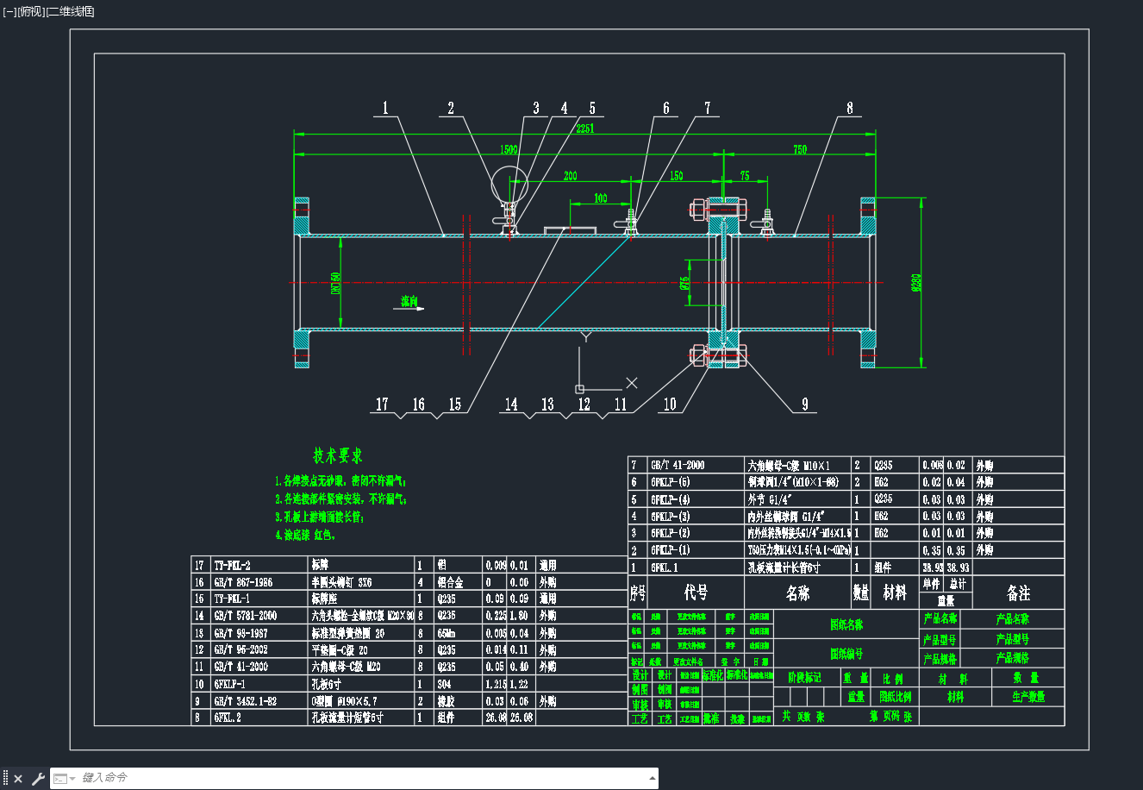Close the command line bar

(18, 779)
